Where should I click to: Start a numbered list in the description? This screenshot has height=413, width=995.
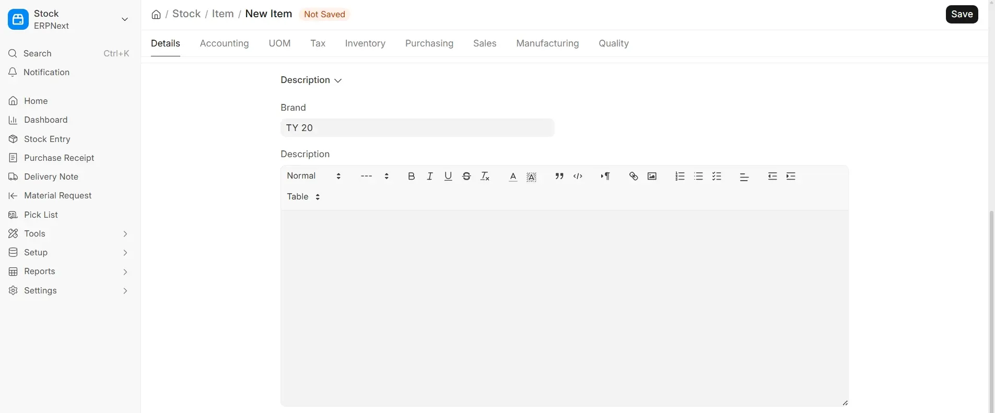(680, 176)
